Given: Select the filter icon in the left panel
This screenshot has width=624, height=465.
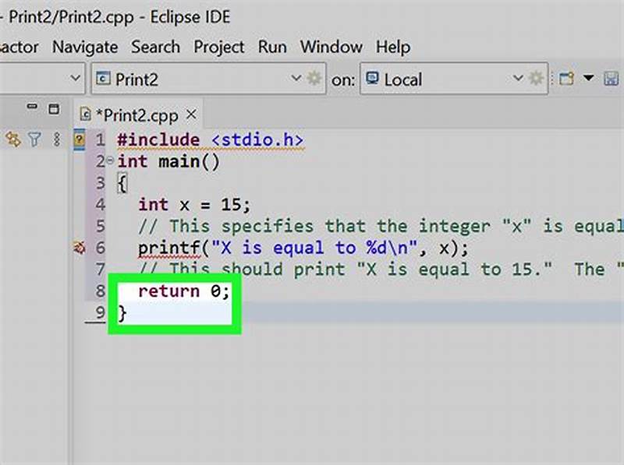Looking at the screenshot, I should 34,139.
